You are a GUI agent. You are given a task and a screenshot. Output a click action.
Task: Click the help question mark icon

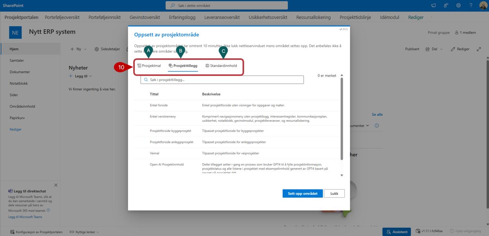coord(470,5)
